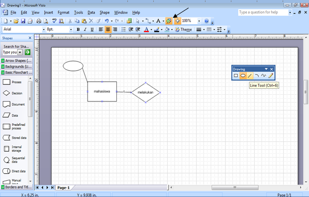The image size is (309, 197).
Task: Switch to the Page-1 tab
Action: tap(64, 188)
